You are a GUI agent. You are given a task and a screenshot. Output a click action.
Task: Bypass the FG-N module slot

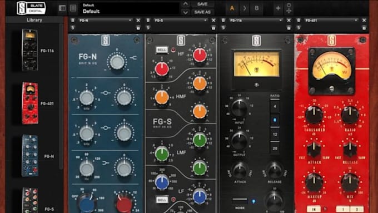[x=73, y=21]
